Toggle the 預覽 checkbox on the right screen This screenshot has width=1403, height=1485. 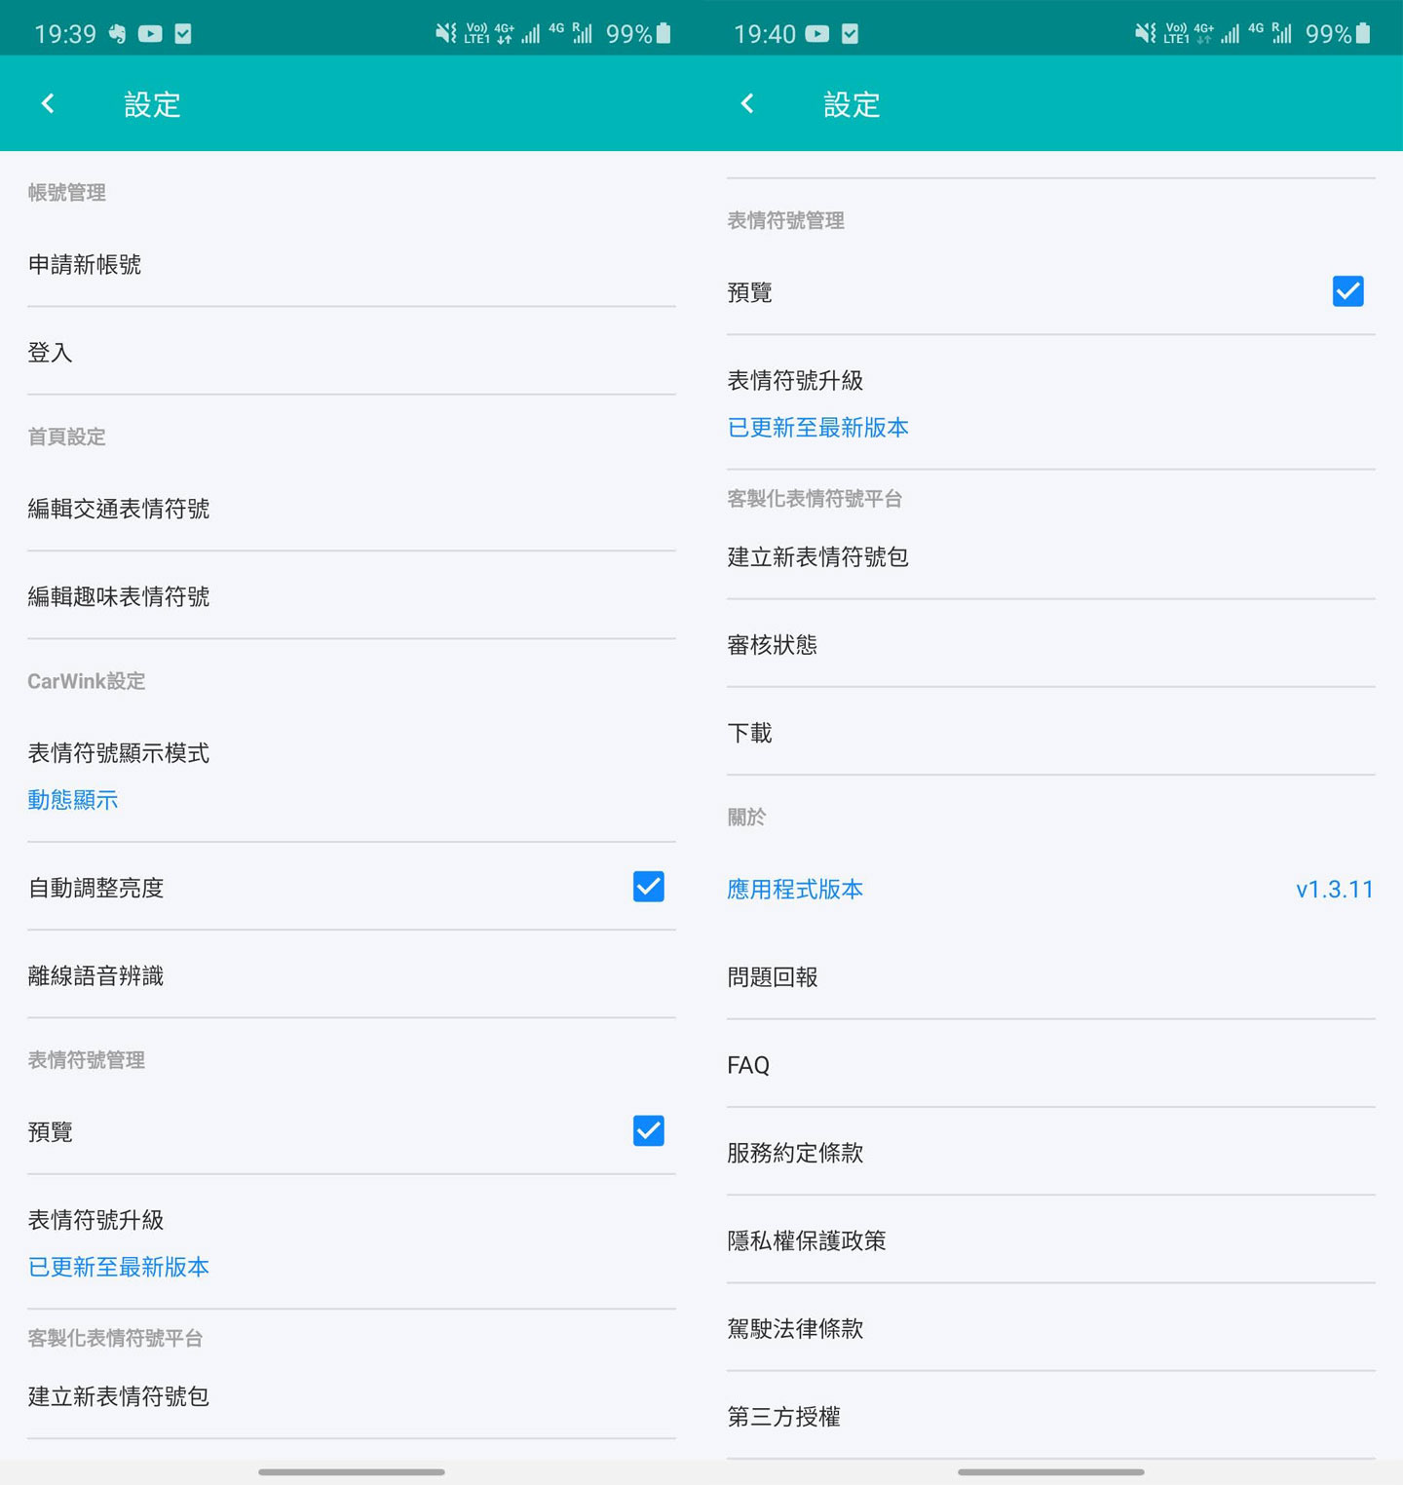point(1347,291)
